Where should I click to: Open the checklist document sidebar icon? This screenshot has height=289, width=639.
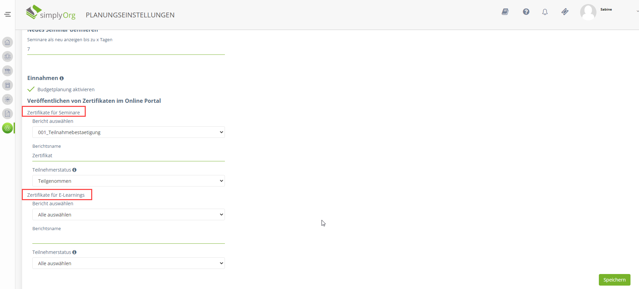tap(7, 114)
